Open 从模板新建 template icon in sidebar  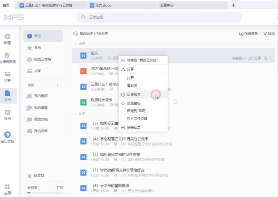coord(7,55)
